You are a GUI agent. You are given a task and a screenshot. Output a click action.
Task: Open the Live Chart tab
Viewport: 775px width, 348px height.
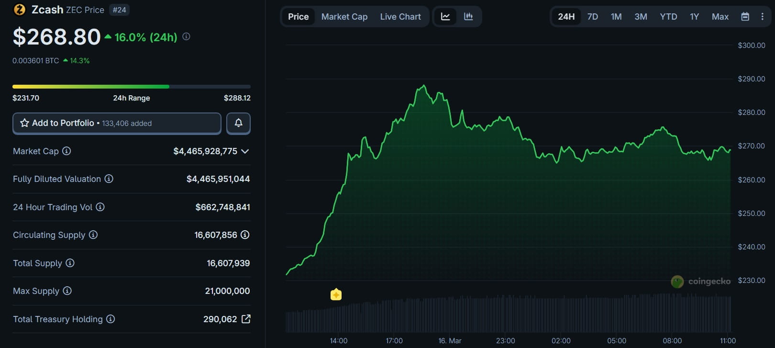(400, 17)
